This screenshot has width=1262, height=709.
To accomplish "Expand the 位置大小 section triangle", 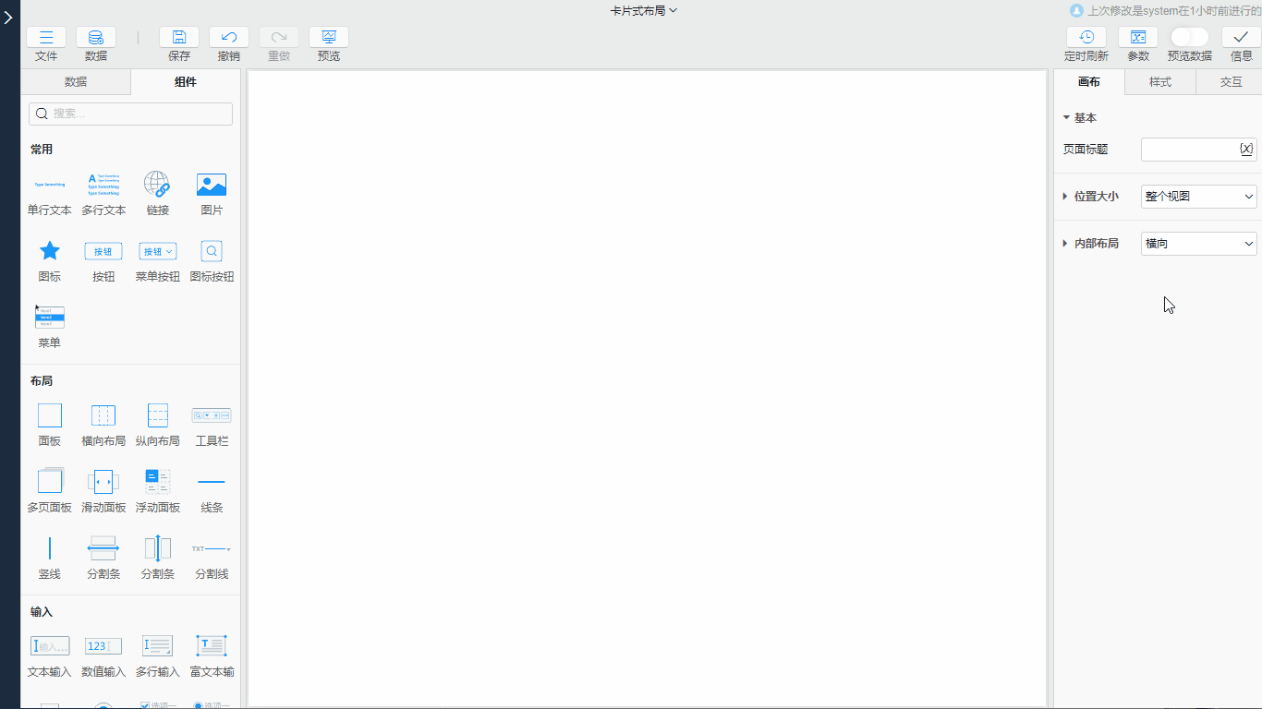I will pyautogui.click(x=1066, y=197).
